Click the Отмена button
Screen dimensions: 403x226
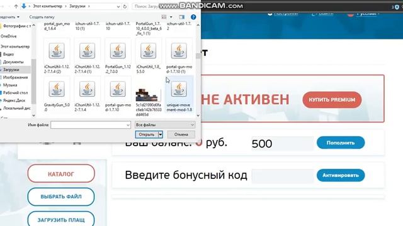tap(181, 134)
